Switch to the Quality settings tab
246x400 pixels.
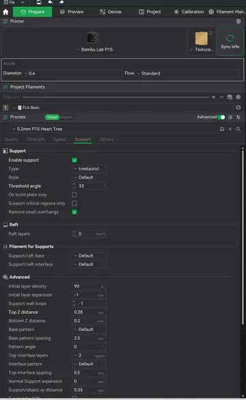click(11, 139)
